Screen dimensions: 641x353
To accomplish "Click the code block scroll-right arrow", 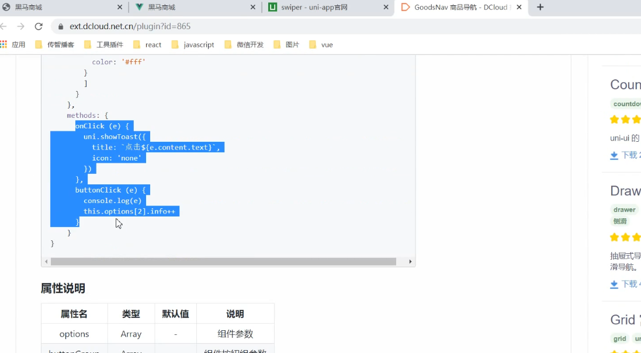I will click(410, 261).
